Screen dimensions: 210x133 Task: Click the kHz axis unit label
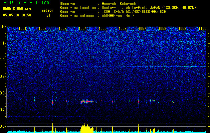click(3, 27)
